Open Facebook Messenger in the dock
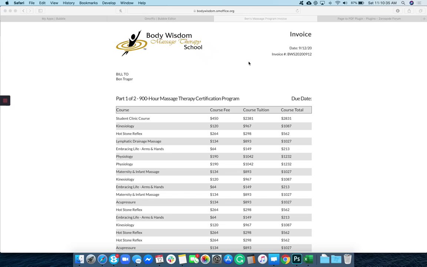This screenshot has height=267, width=427. pos(148,259)
